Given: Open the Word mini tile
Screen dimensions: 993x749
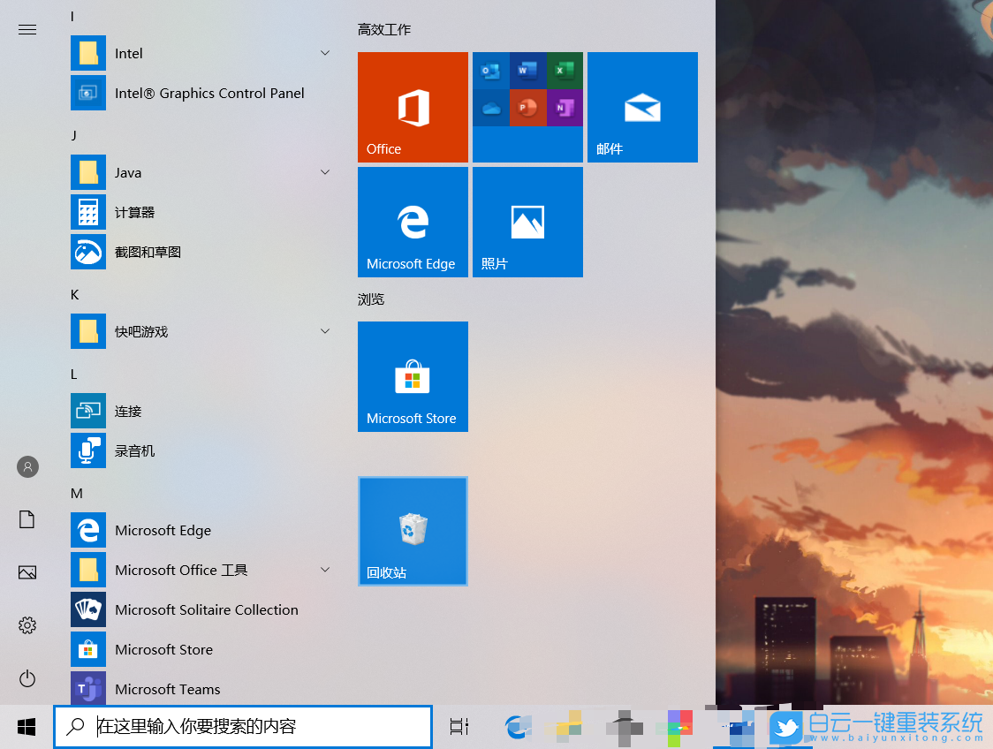Looking at the screenshot, I should pyautogui.click(x=527, y=70).
